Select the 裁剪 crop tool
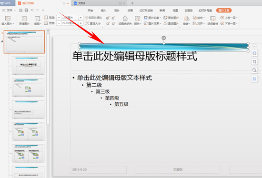This screenshot has height=178, width=262. click(x=38, y=20)
